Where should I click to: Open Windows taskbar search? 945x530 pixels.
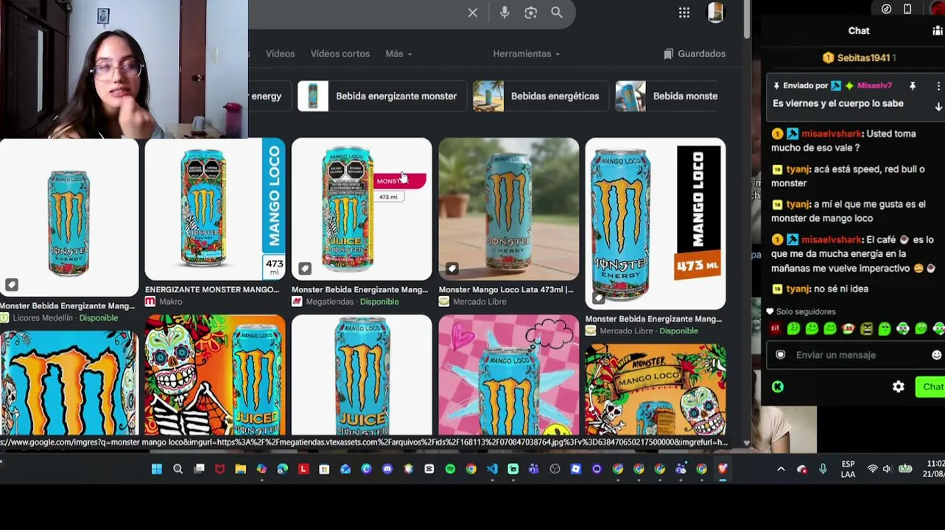pyautogui.click(x=178, y=469)
